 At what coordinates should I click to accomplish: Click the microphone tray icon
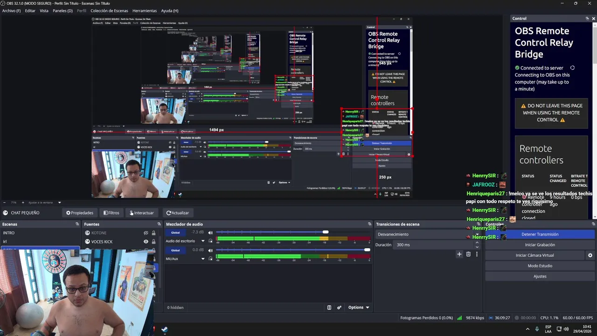537,329
